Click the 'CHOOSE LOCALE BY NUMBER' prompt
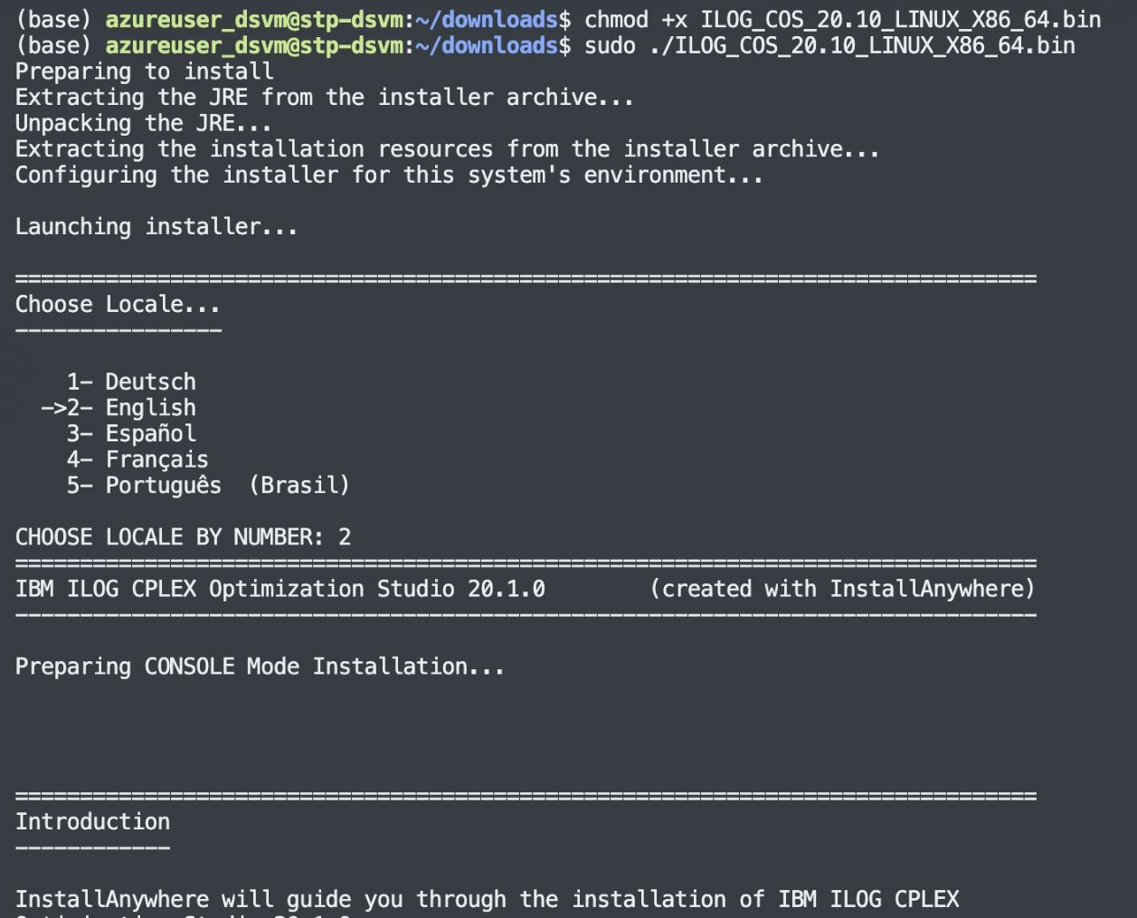 [x=169, y=537]
